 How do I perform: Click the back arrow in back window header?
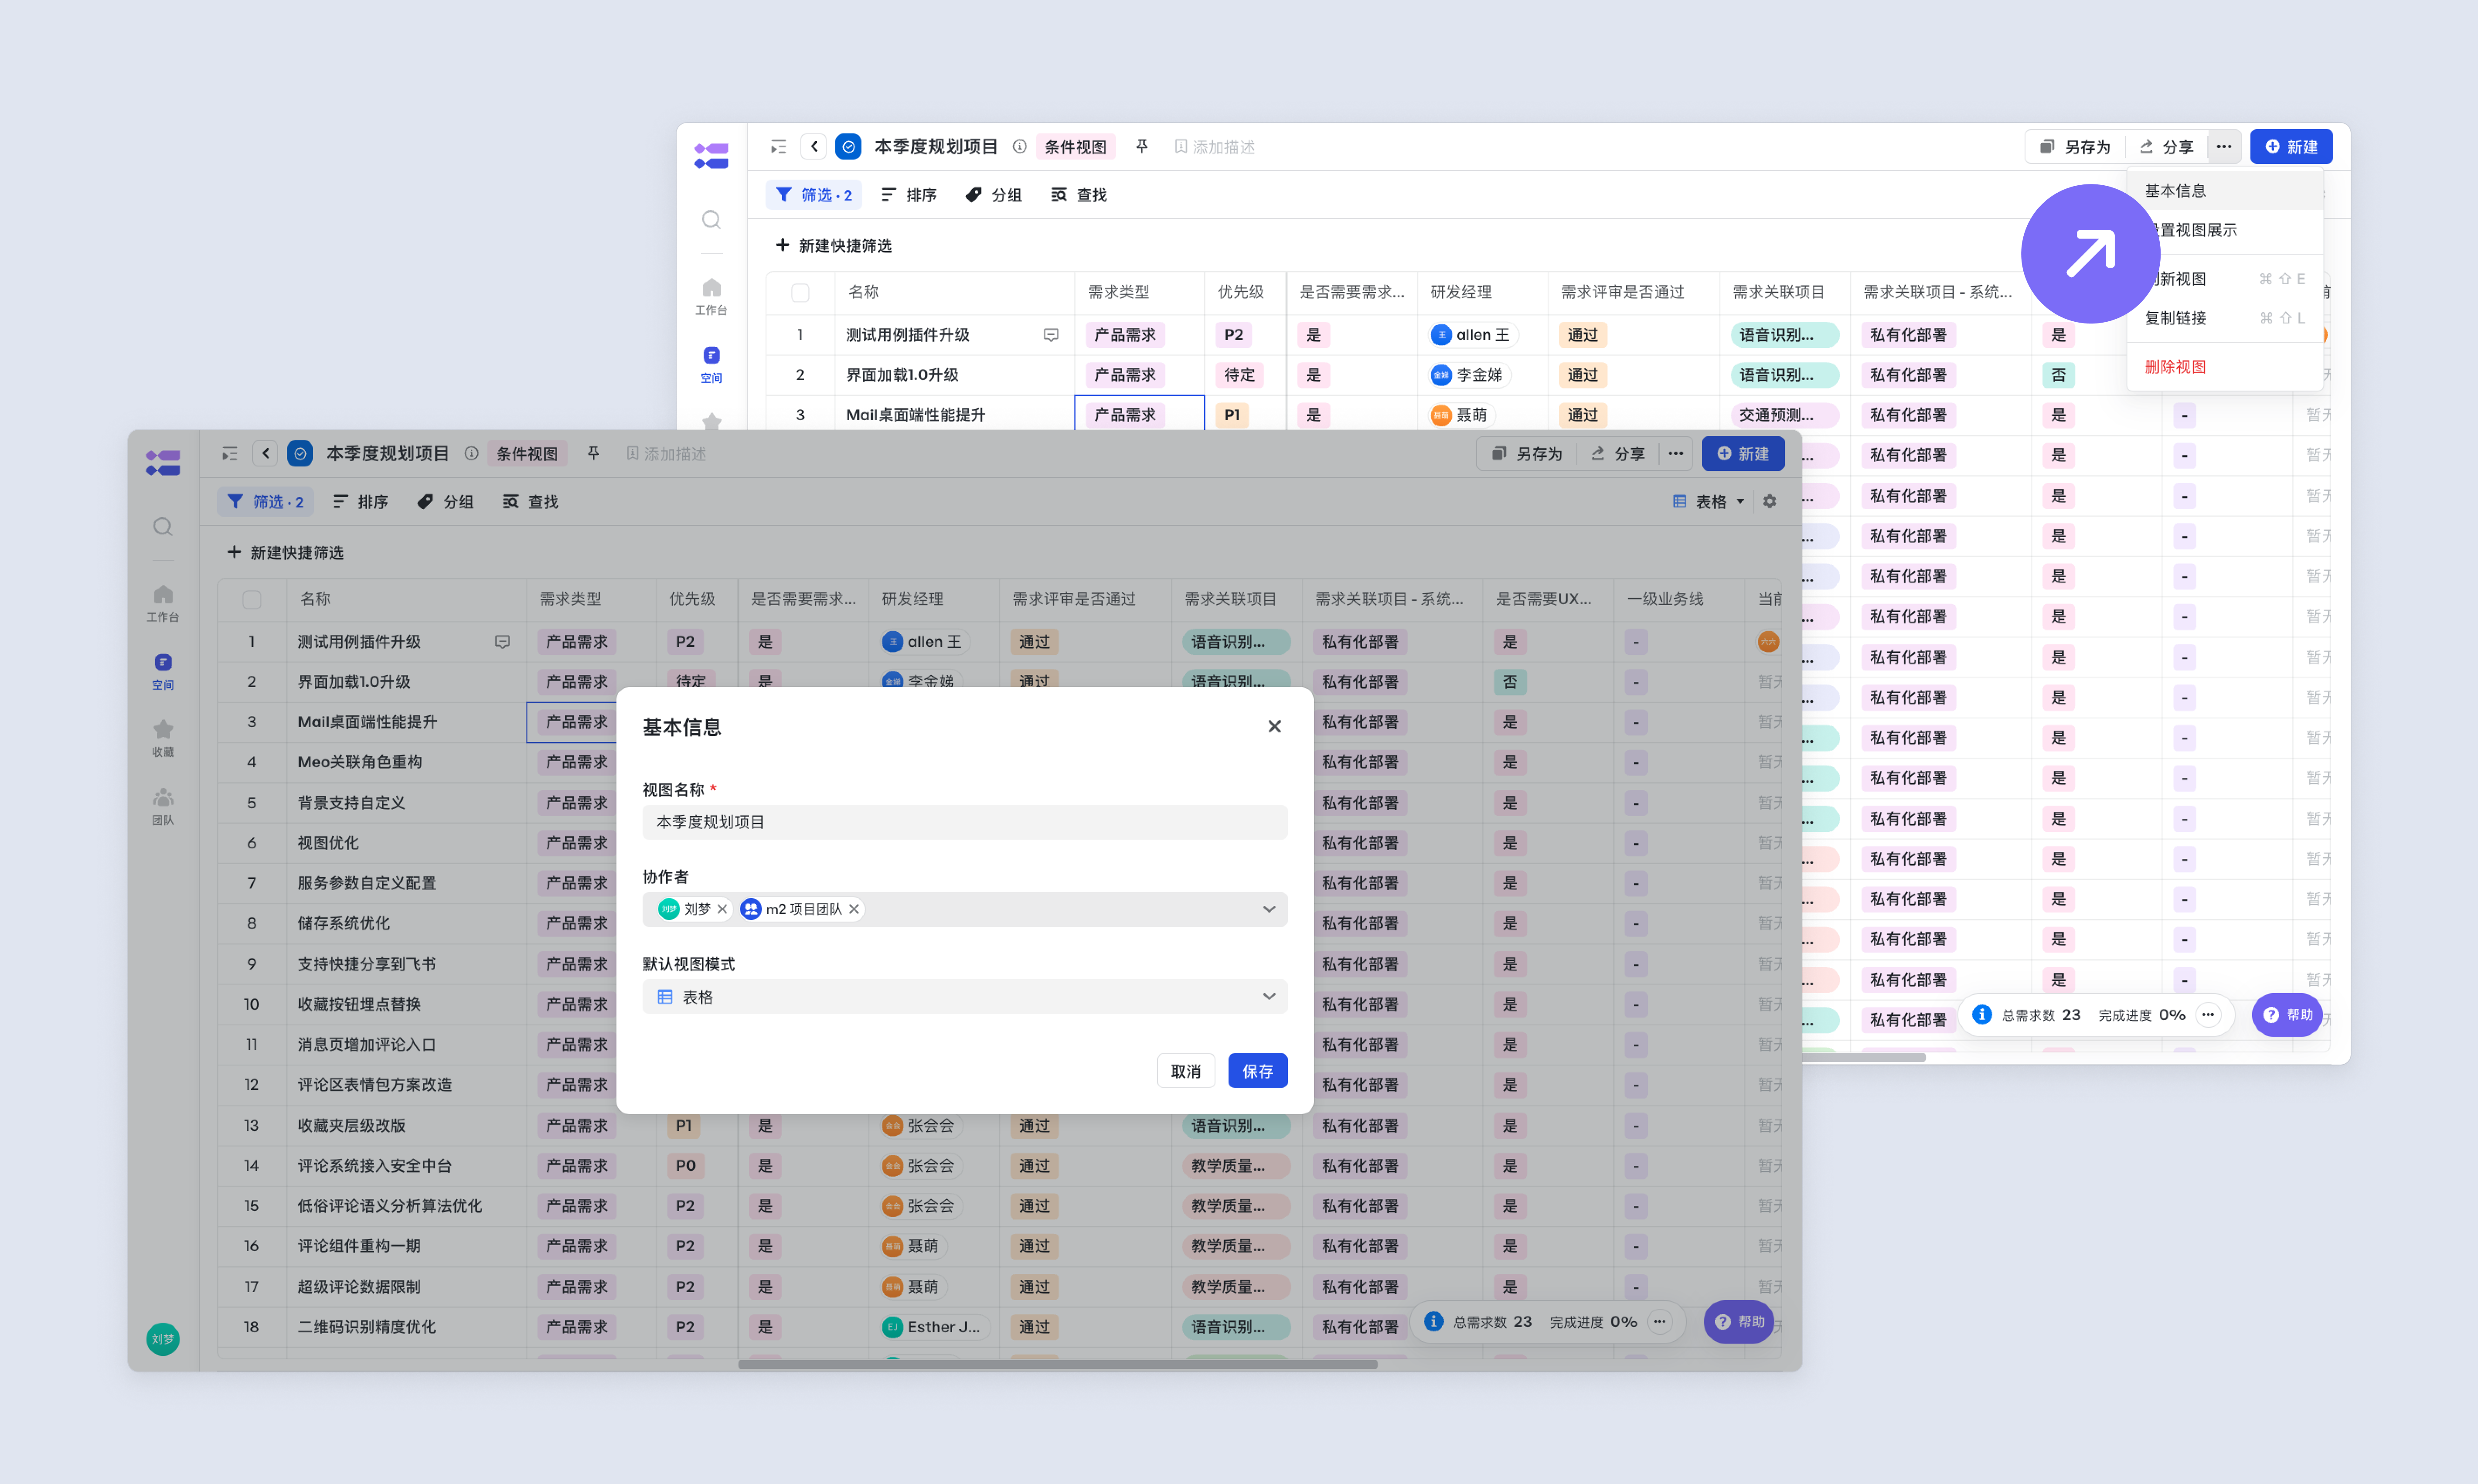(814, 147)
